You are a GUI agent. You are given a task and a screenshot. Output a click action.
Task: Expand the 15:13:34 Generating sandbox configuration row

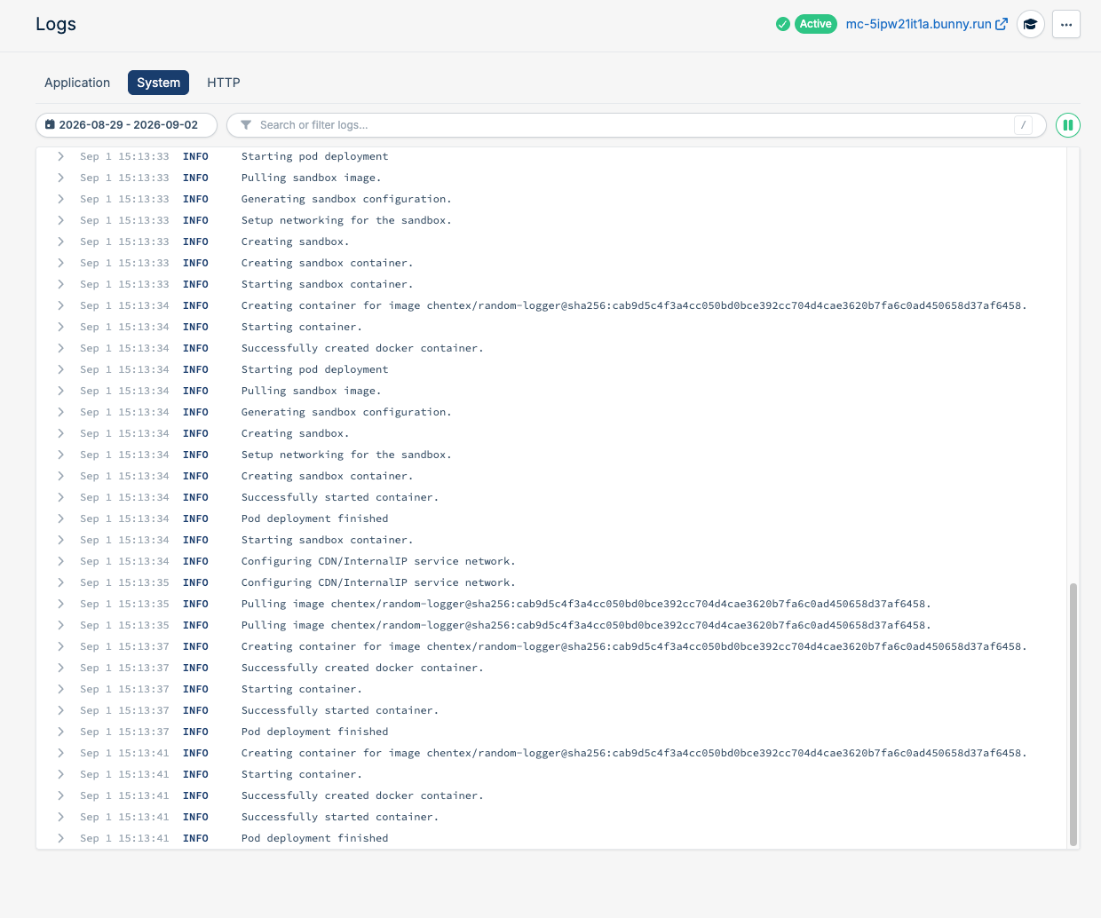click(x=60, y=412)
